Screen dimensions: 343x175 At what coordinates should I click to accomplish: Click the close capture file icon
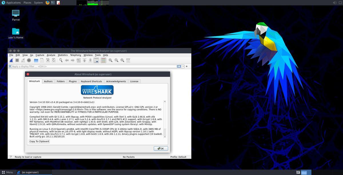pos(48,60)
